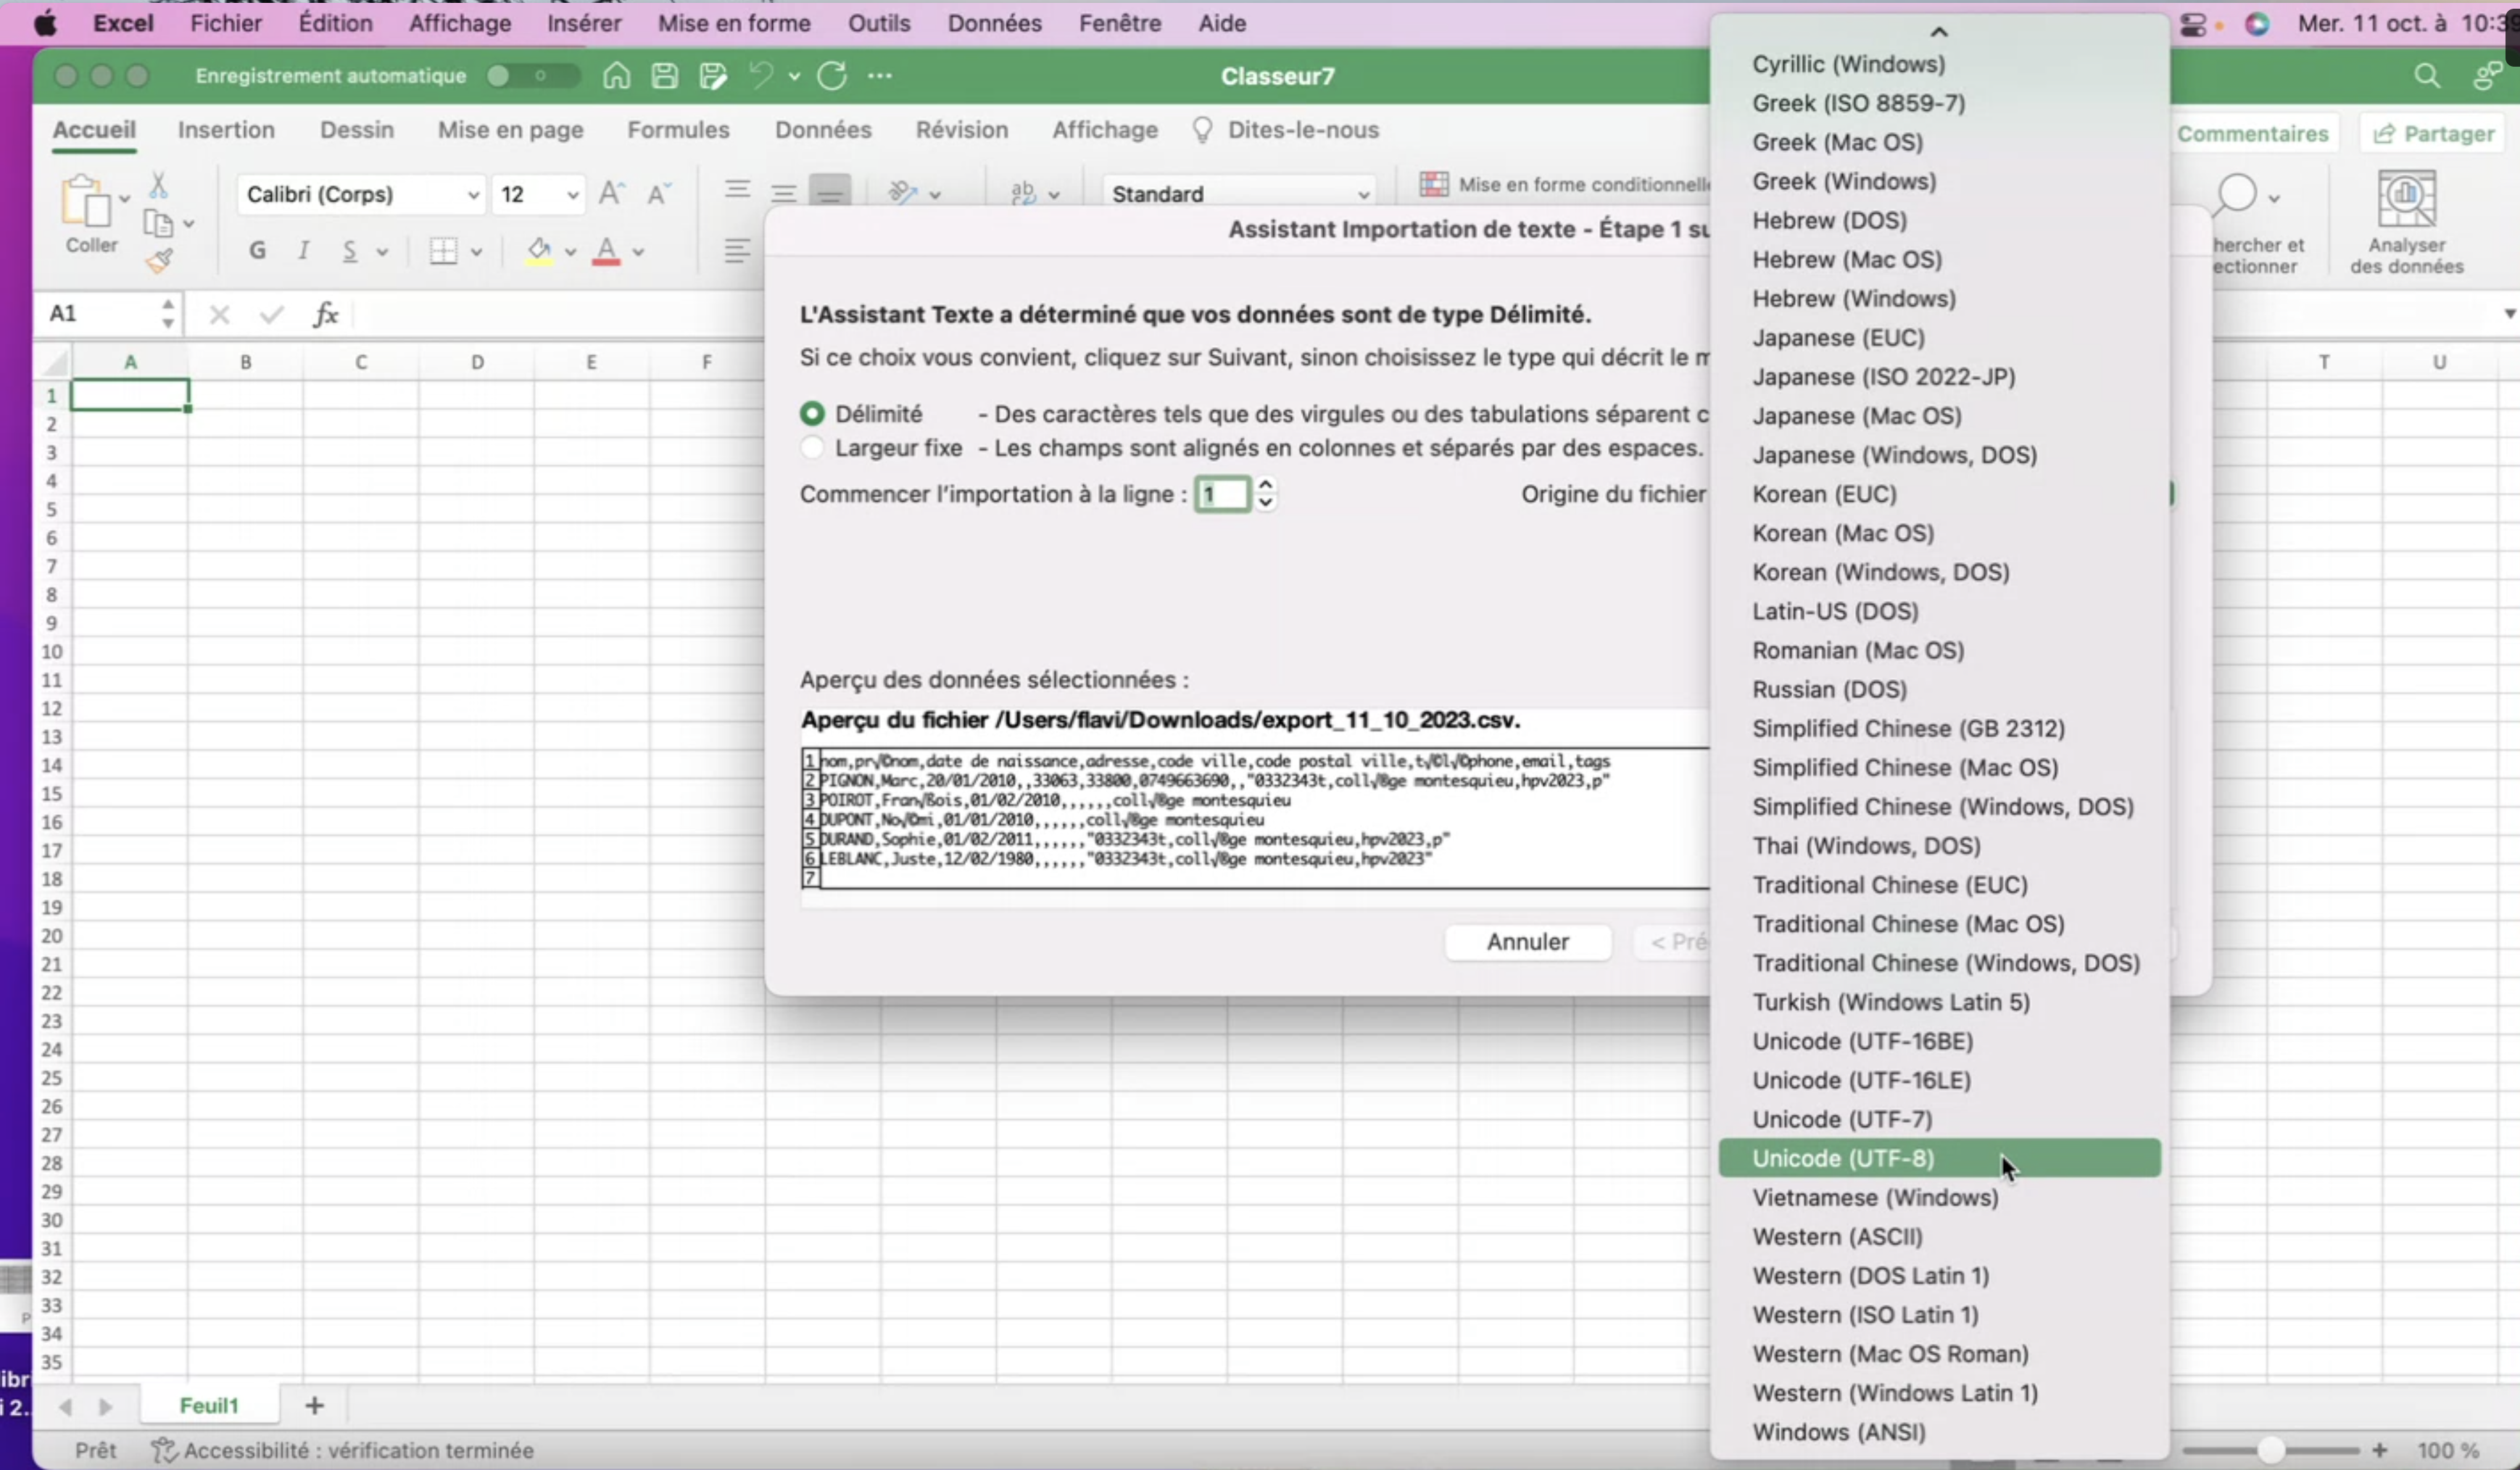Select Western (Mac OS Roman) encoding

(1939, 1353)
